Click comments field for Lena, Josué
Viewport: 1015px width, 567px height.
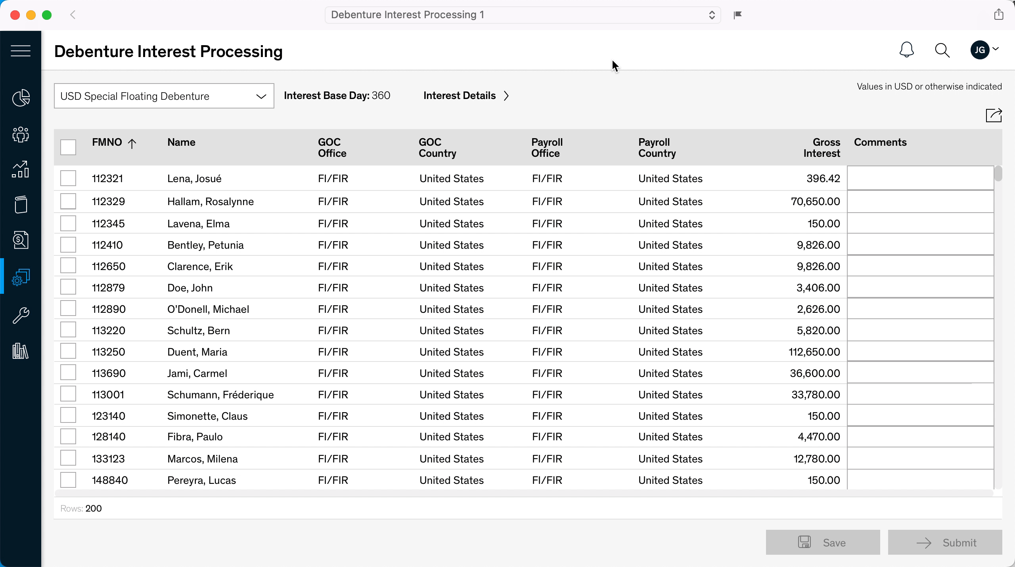pyautogui.click(x=920, y=179)
